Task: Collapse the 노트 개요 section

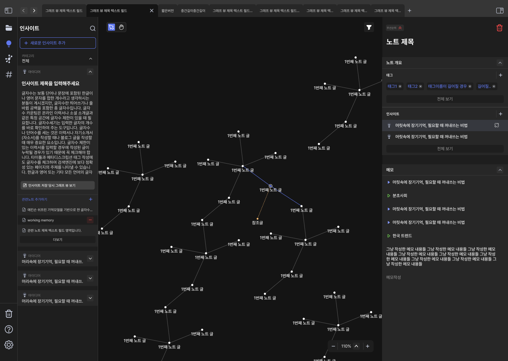Action: pyautogui.click(x=500, y=62)
